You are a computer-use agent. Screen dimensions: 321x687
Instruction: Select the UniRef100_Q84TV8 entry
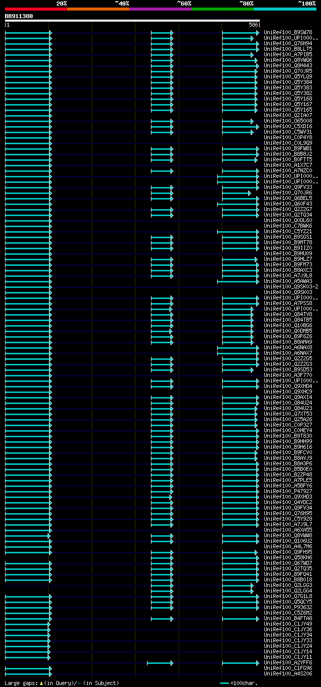pyautogui.click(x=288, y=314)
